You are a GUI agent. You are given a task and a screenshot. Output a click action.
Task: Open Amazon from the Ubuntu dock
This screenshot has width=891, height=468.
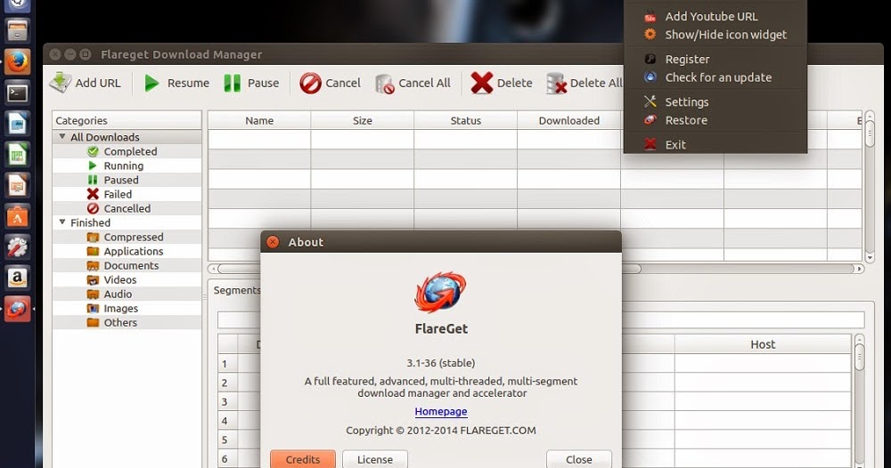click(17, 278)
